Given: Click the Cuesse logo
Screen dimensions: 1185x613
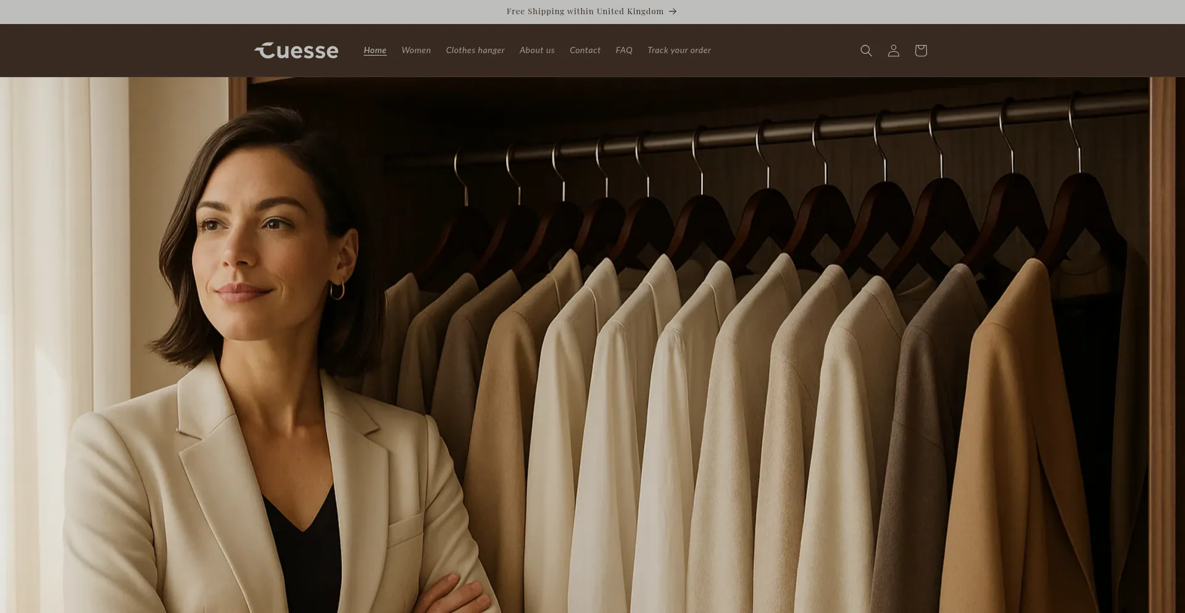Looking at the screenshot, I should (296, 51).
